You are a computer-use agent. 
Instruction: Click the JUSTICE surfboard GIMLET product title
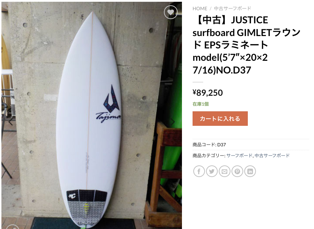[246, 45]
